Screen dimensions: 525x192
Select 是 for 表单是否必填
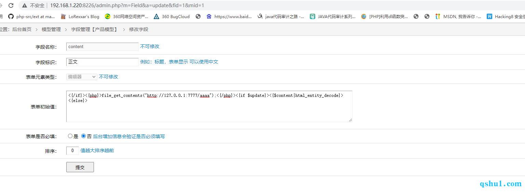coord(70,136)
